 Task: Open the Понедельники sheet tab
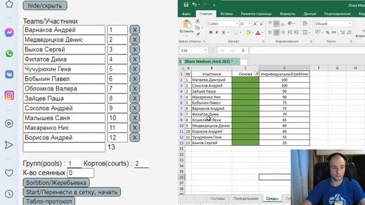click(x=246, y=199)
